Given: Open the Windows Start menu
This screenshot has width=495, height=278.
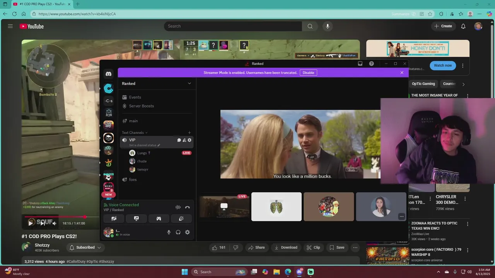Looking at the screenshot, I should [x=184, y=272].
